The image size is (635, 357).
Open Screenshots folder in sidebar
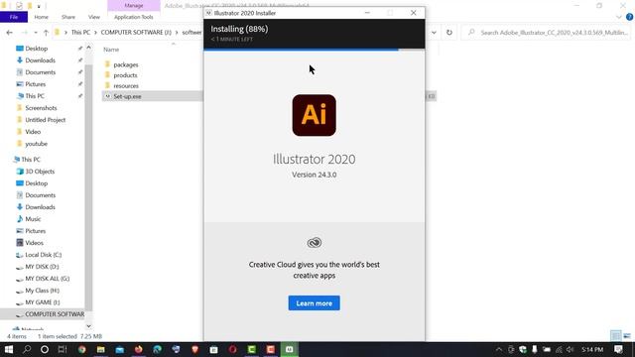(41, 108)
